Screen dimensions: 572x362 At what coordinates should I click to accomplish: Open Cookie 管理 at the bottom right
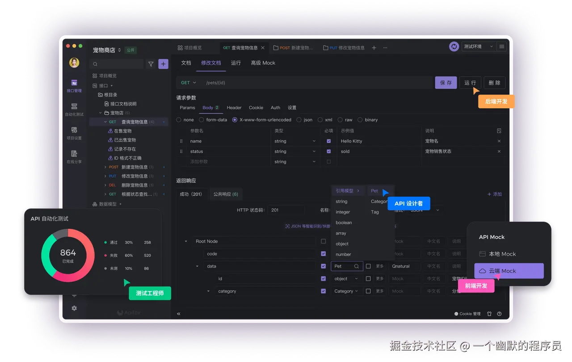(x=467, y=314)
